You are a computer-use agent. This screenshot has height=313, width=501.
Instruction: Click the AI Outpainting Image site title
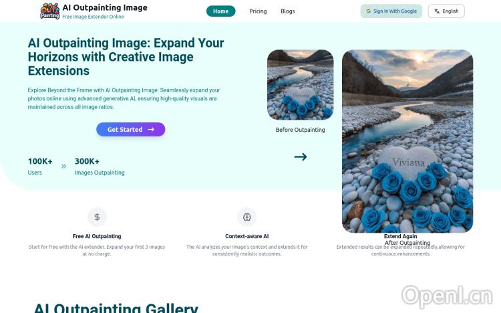coord(105,7)
